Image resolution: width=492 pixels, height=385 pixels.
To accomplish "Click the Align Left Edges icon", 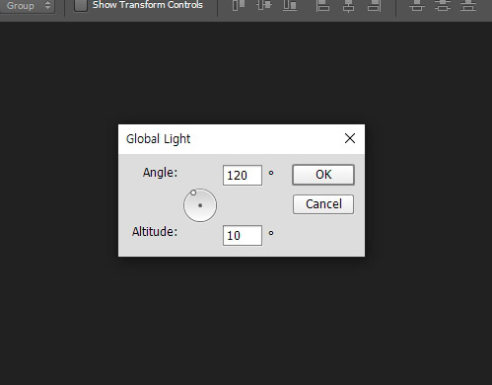I will coord(322,5).
